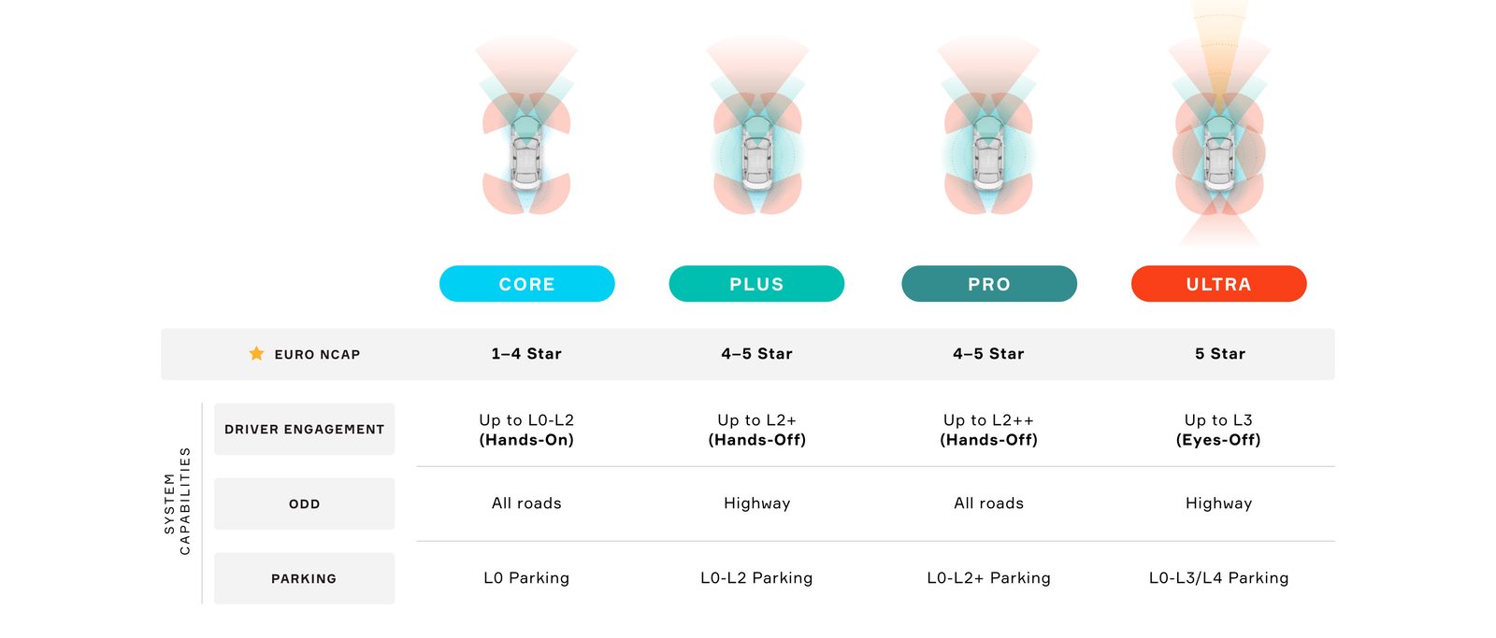
Task: Select the red ULTRA tier pill
Action: pyautogui.click(x=1219, y=284)
